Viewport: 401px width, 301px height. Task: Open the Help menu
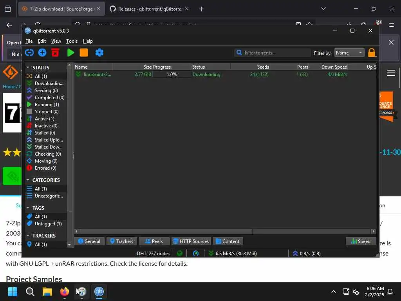pos(88,41)
